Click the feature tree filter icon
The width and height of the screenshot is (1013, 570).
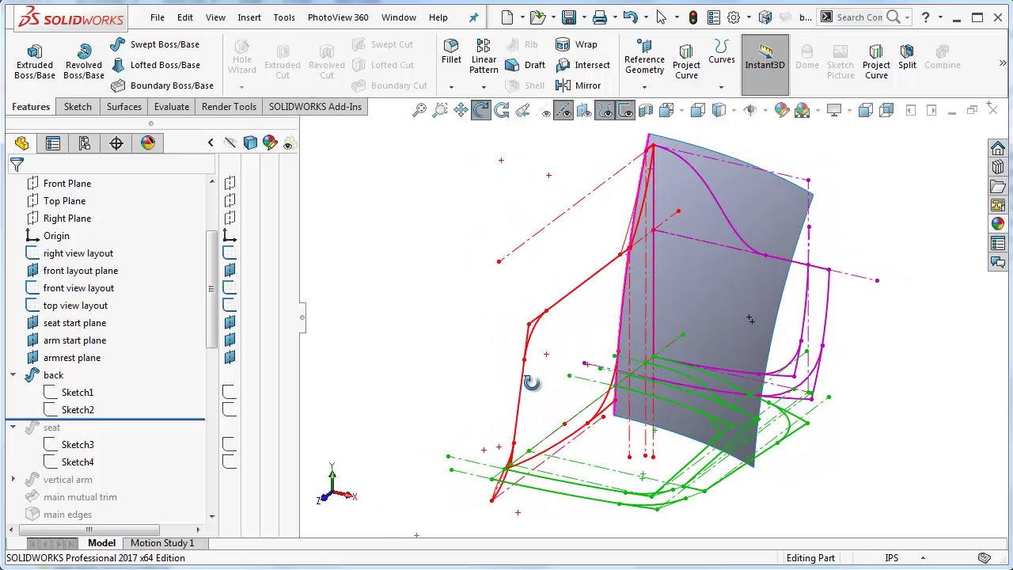click(x=17, y=165)
